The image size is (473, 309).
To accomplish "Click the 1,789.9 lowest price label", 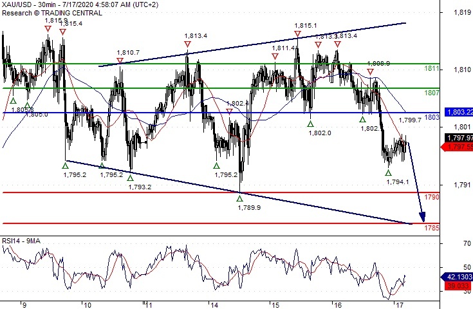I will point(249,207).
